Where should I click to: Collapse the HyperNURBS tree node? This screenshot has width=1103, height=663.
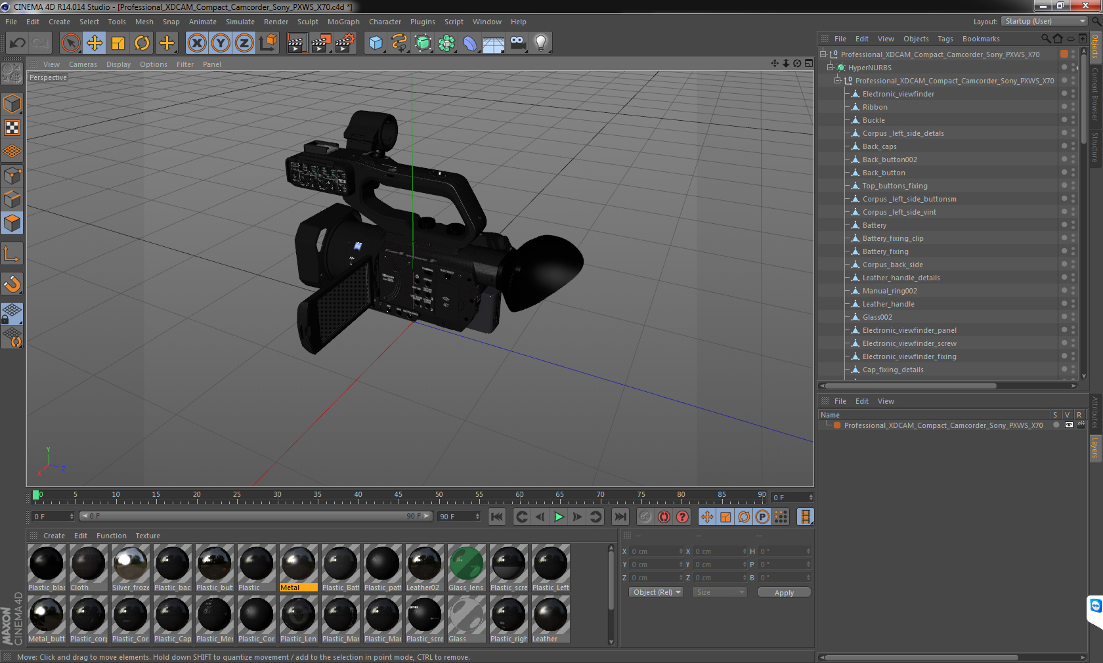tap(830, 68)
